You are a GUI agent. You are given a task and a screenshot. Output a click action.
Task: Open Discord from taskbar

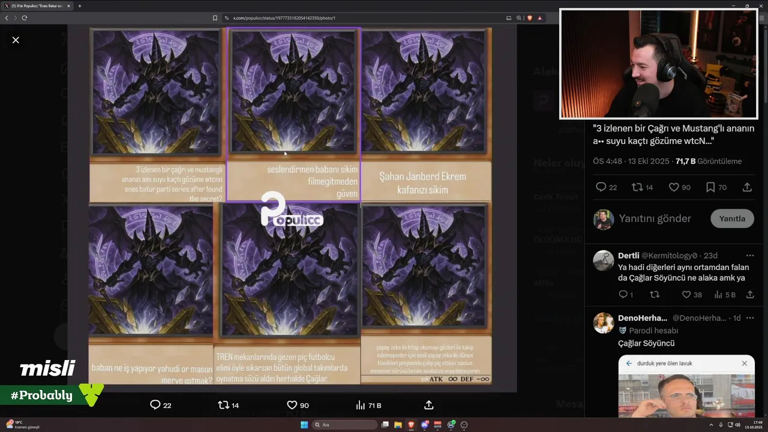click(x=425, y=425)
